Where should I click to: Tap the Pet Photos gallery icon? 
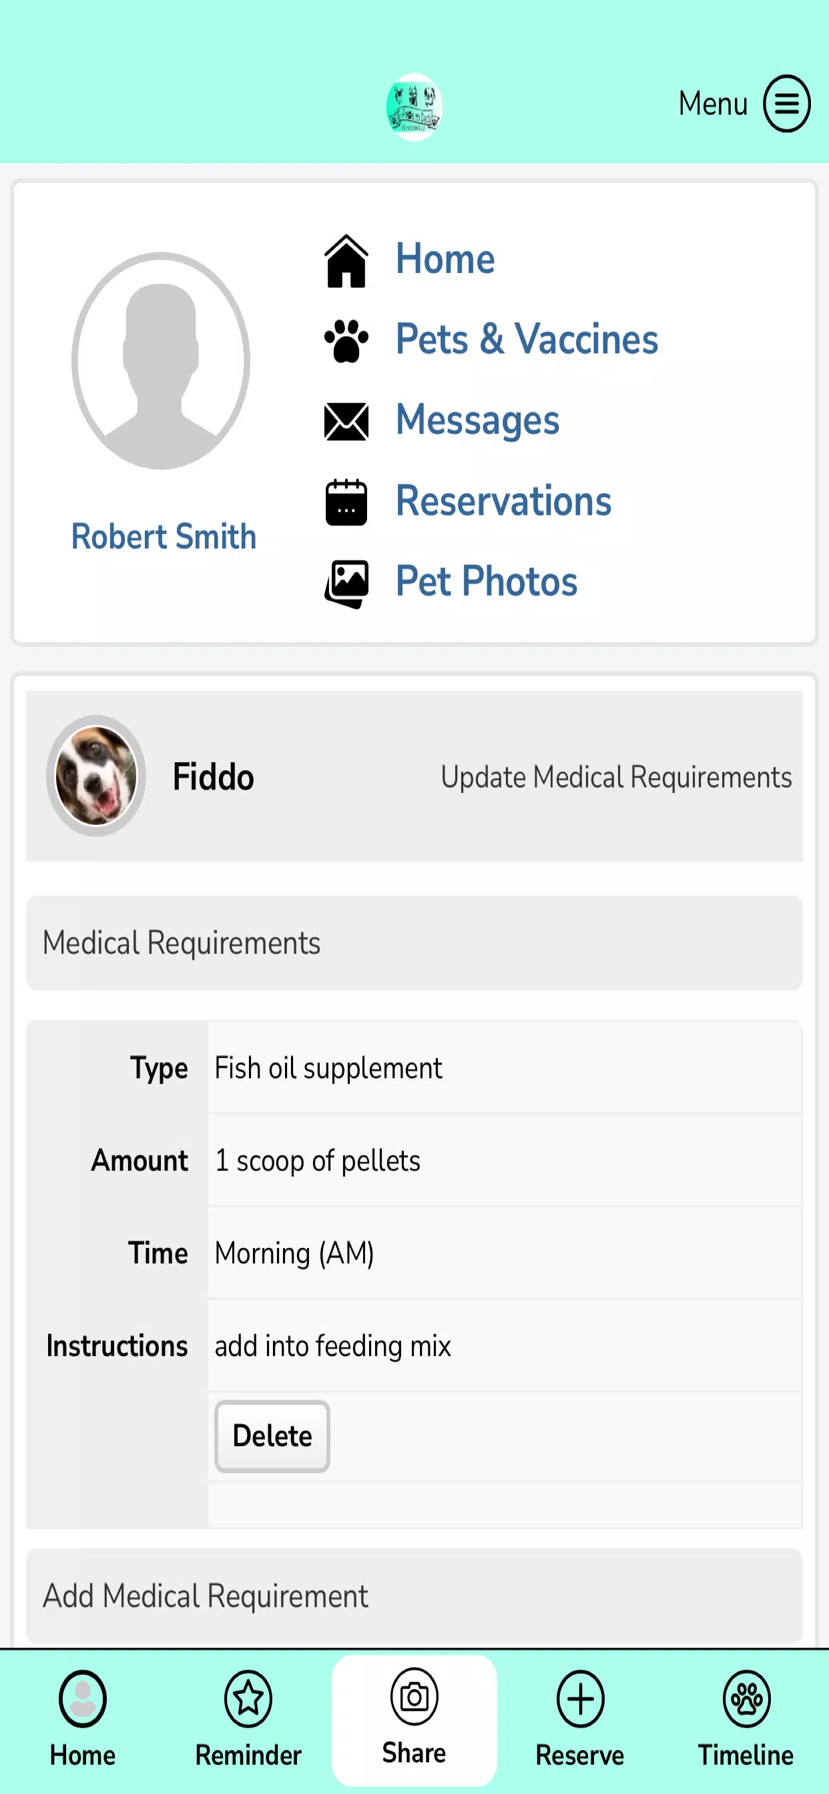[346, 583]
